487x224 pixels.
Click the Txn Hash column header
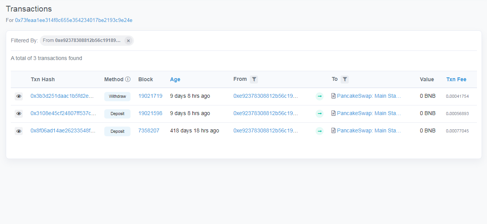tap(43, 79)
